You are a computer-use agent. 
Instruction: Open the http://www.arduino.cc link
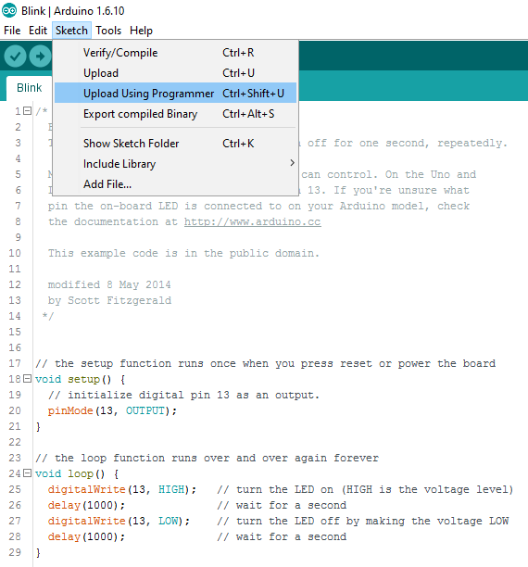click(253, 221)
